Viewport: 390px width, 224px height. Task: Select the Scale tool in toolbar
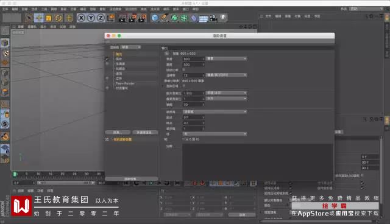pyautogui.click(x=49, y=18)
